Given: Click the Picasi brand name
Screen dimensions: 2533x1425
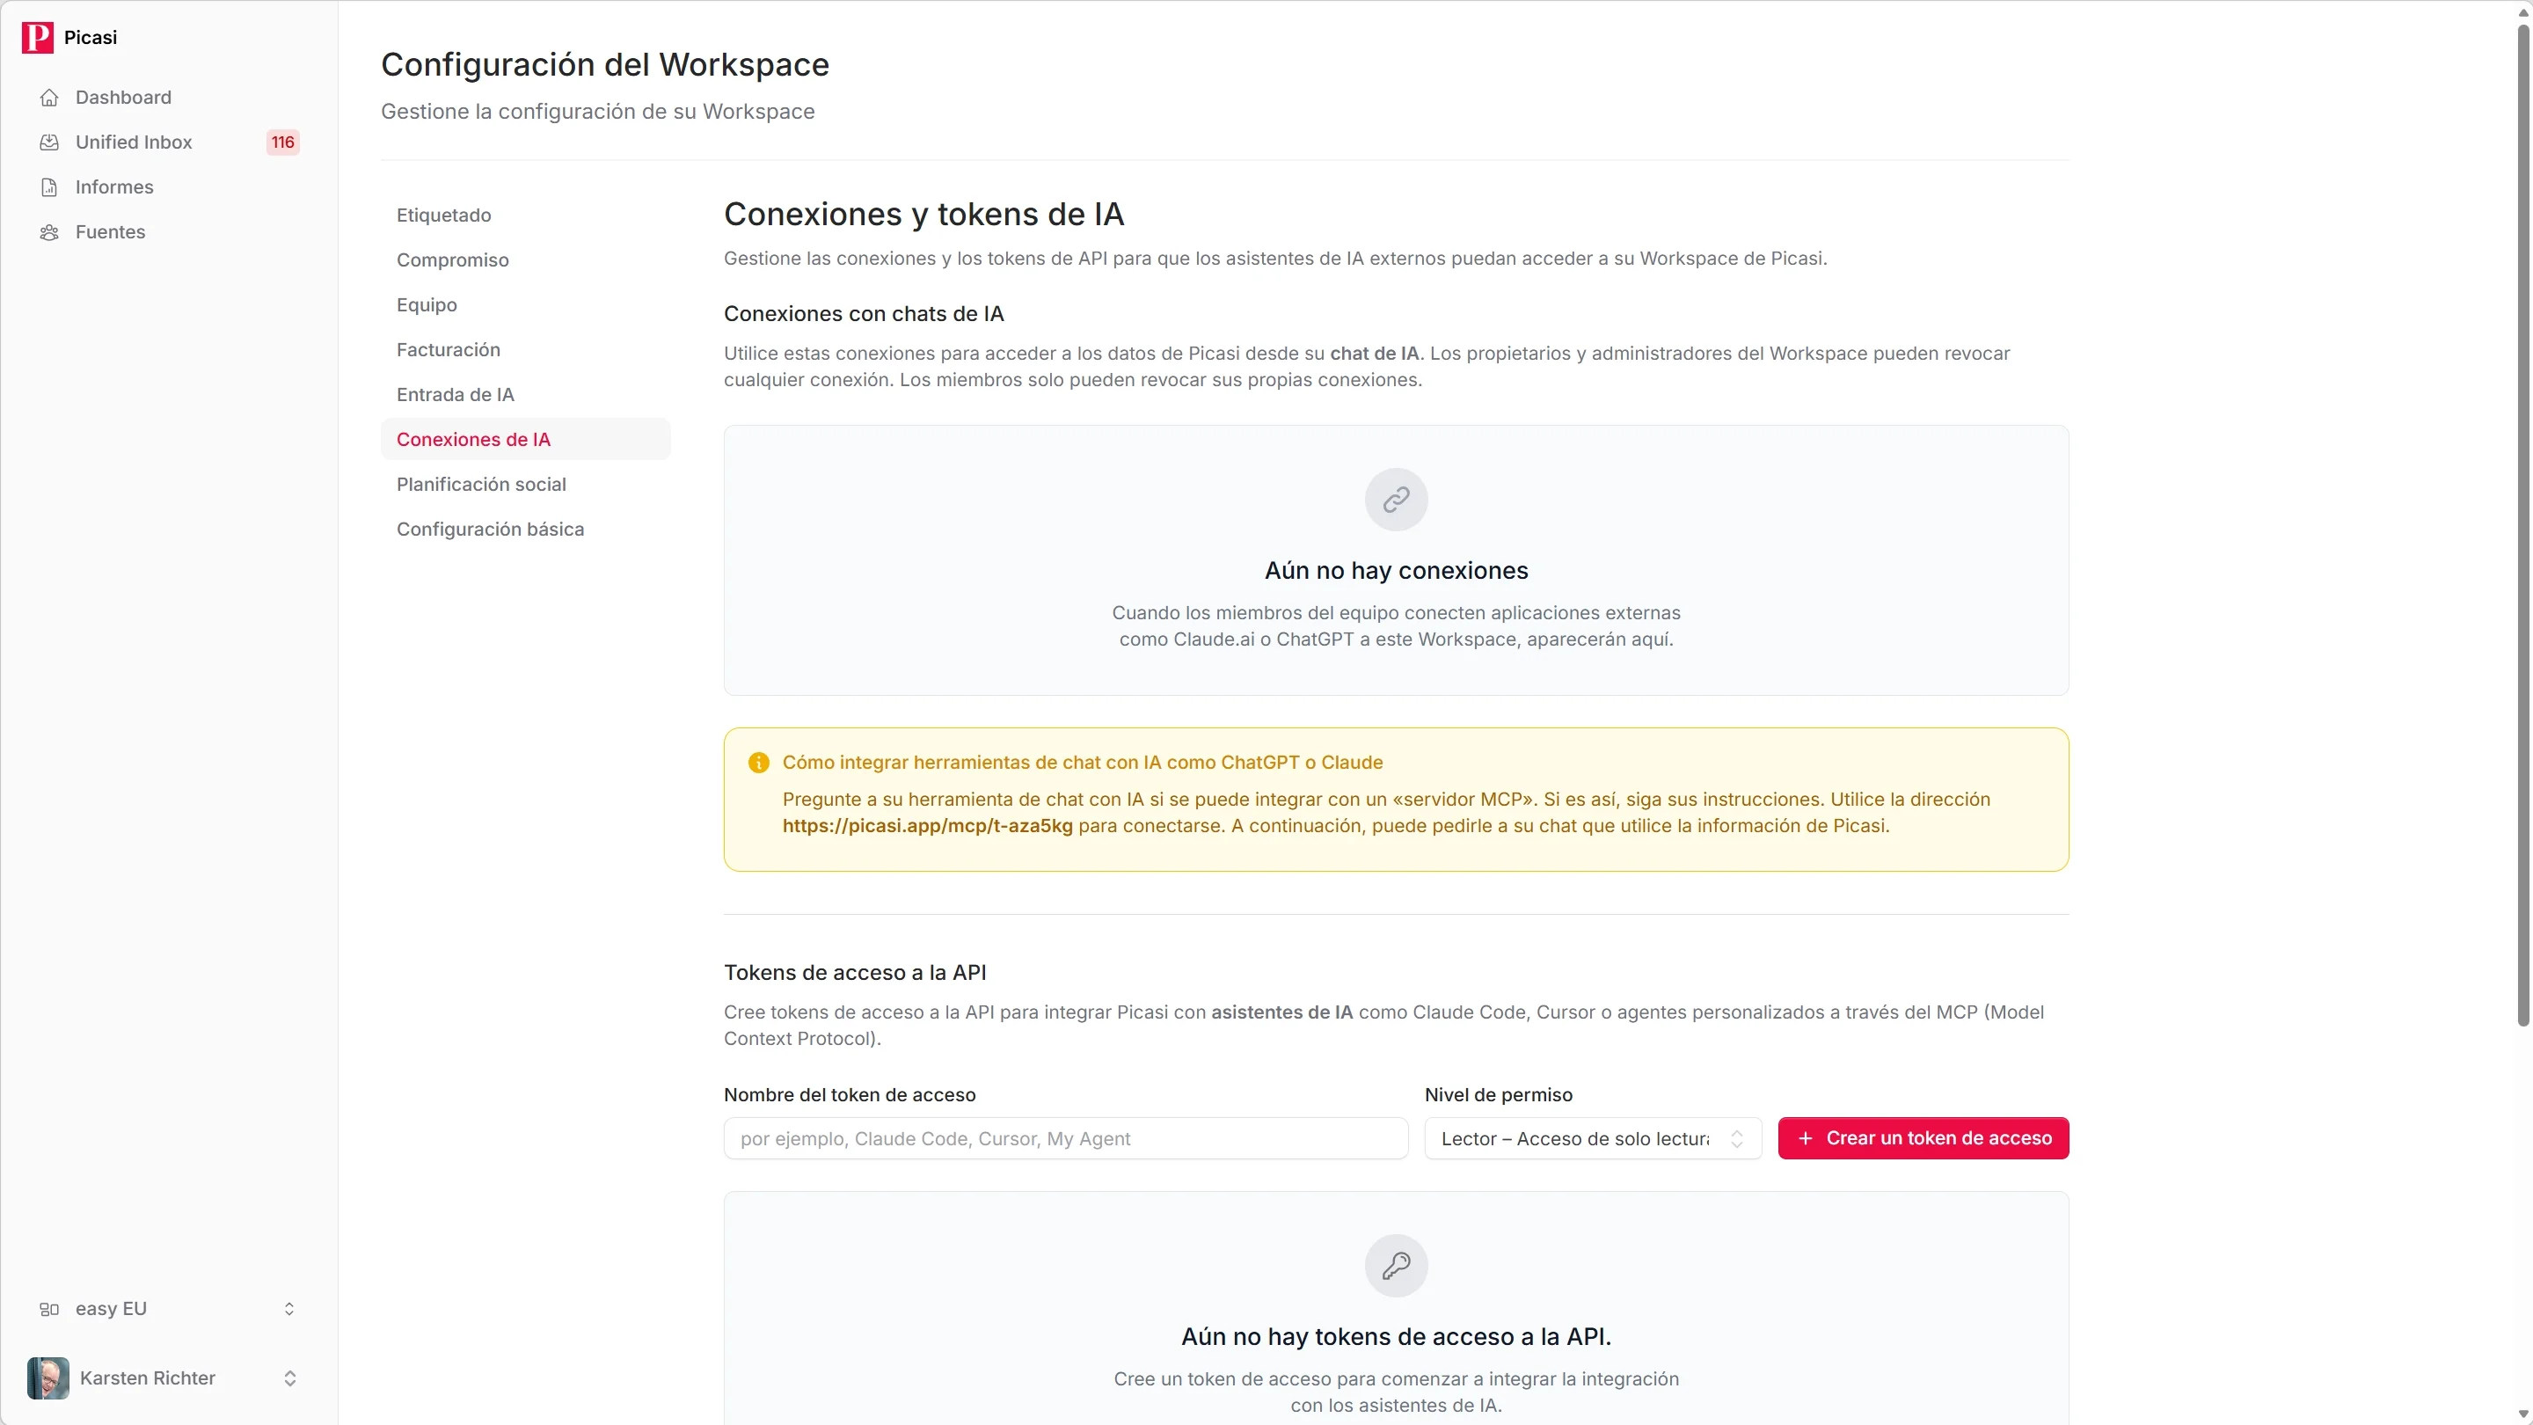Looking at the screenshot, I should [91, 37].
